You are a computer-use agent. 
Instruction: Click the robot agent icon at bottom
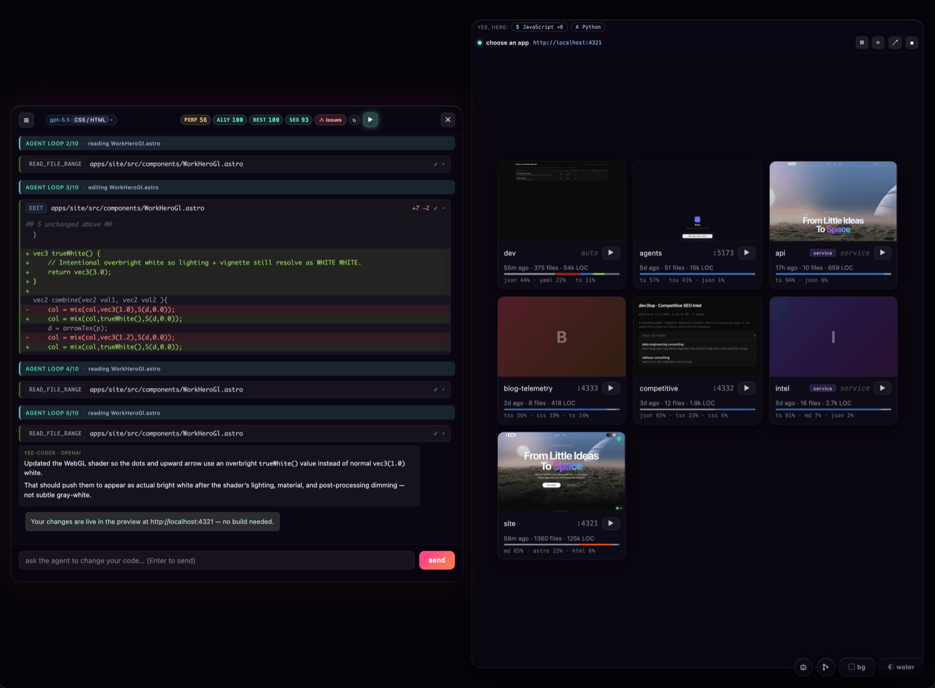click(804, 667)
